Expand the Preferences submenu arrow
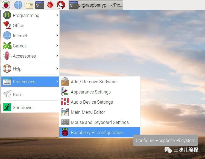The image size is (205, 159). pyautogui.click(x=57, y=81)
